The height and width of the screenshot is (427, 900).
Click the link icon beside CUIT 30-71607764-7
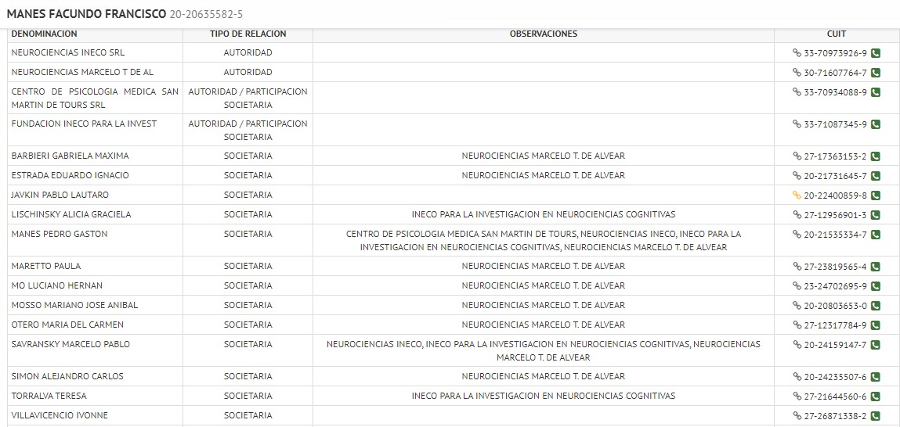tap(796, 72)
